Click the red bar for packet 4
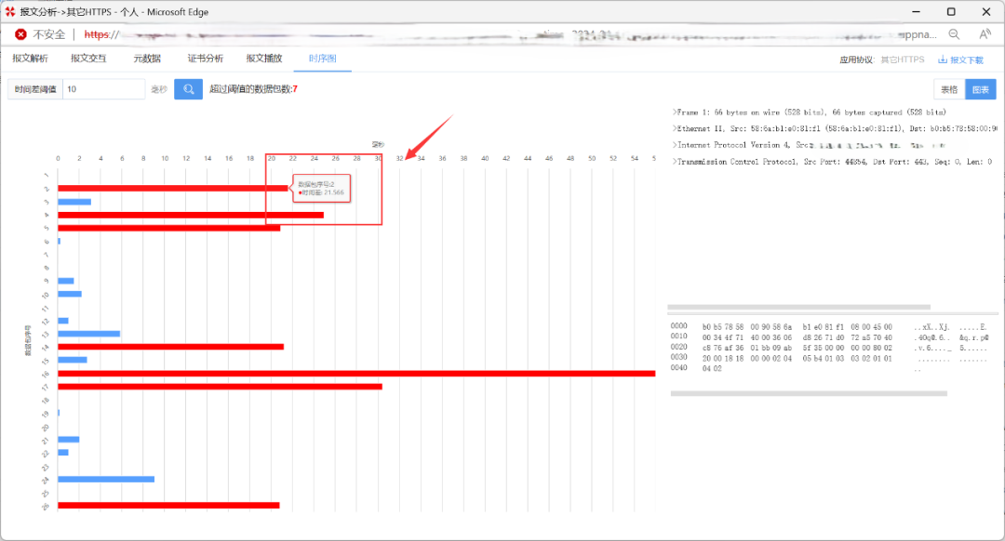This screenshot has width=1005, height=541. click(x=191, y=215)
